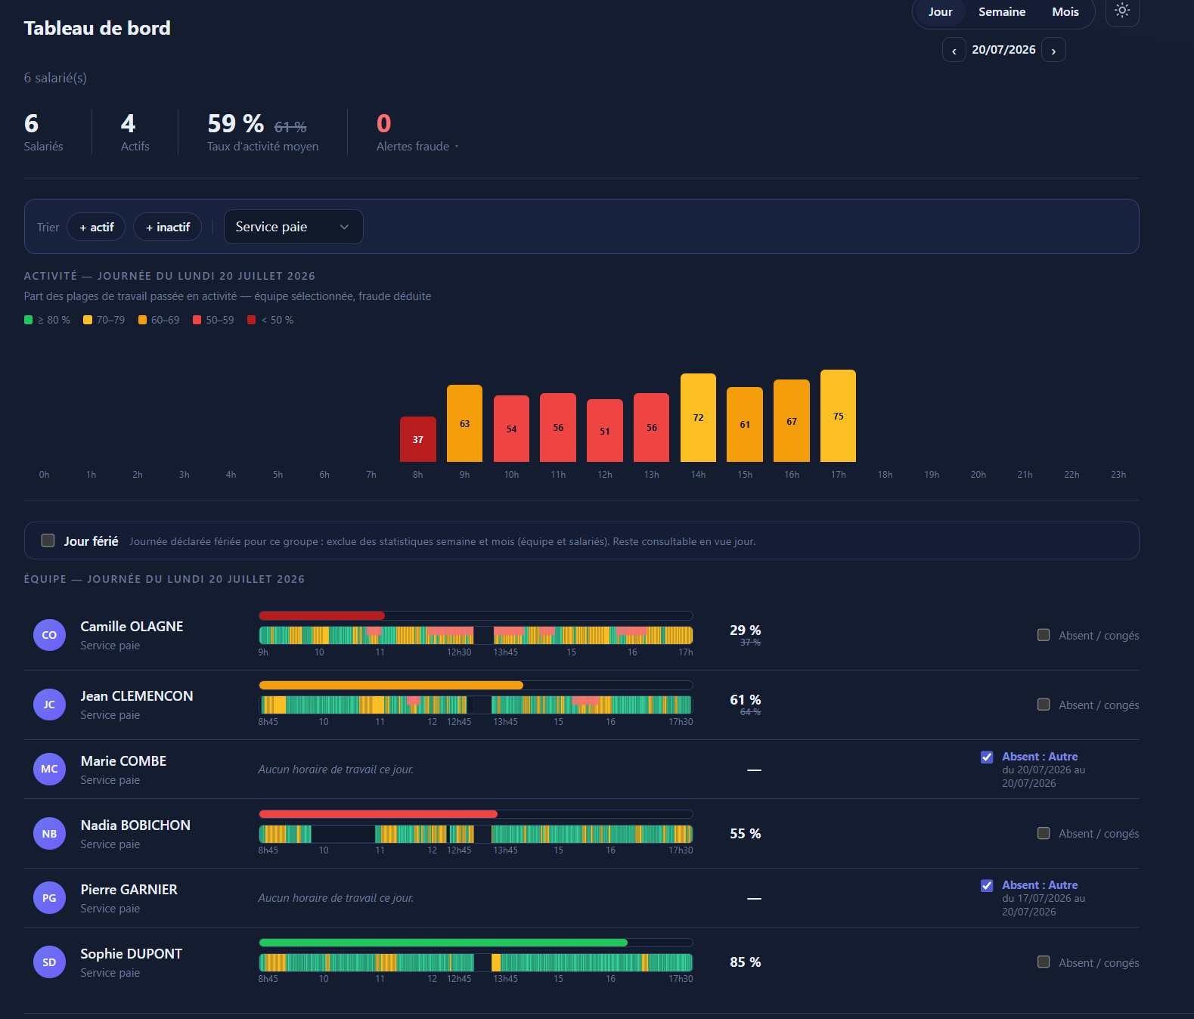Viewport: 1194px width, 1019px height.
Task: Click the 12h bar showing 51
Action: click(x=605, y=431)
